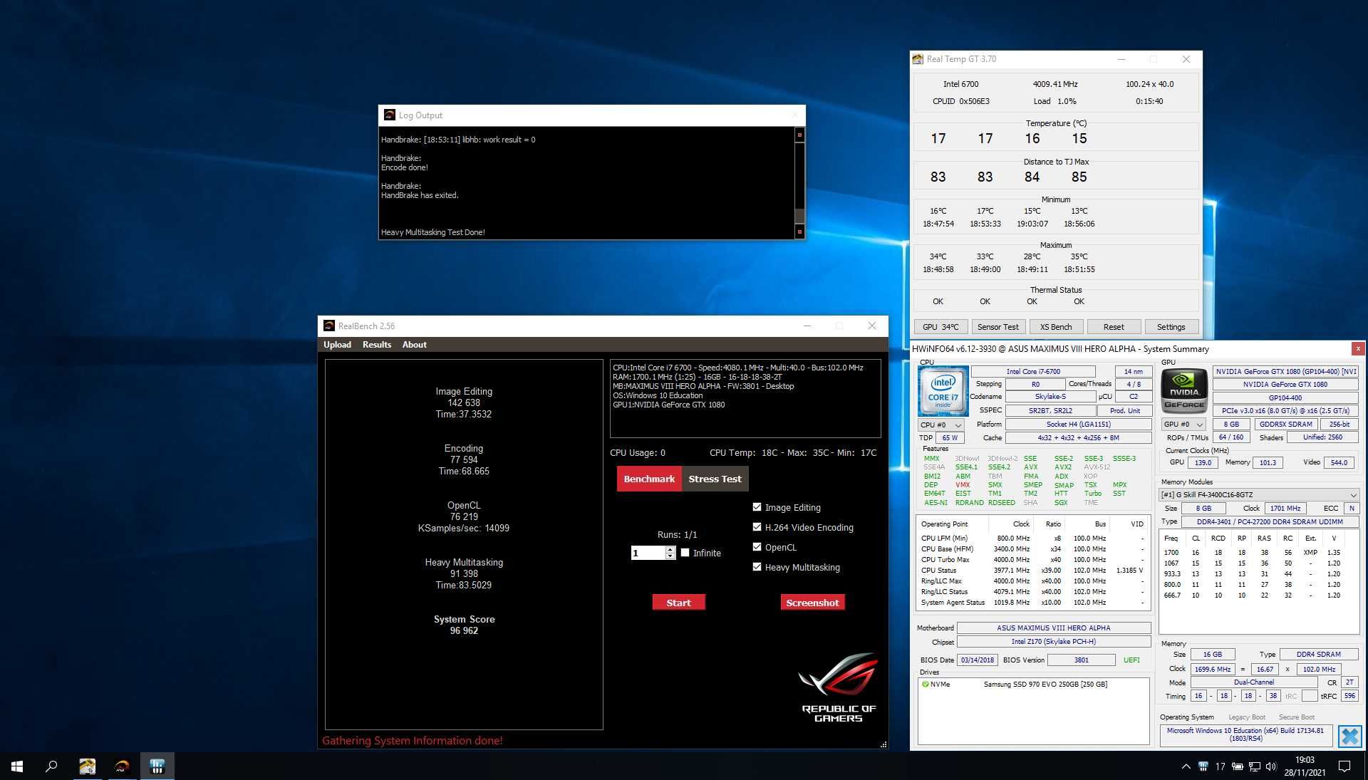Screen dimensions: 1368x780
Task: Click the HWiNFO blue X close summary icon
Action: point(1349,736)
